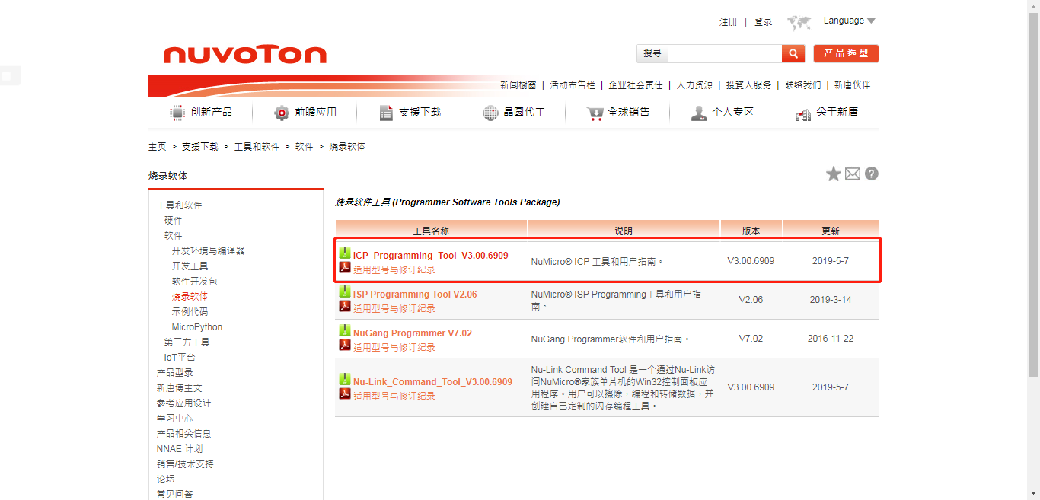Select 开发工具 in the sidebar
The height and width of the screenshot is (500, 1040).
click(190, 266)
